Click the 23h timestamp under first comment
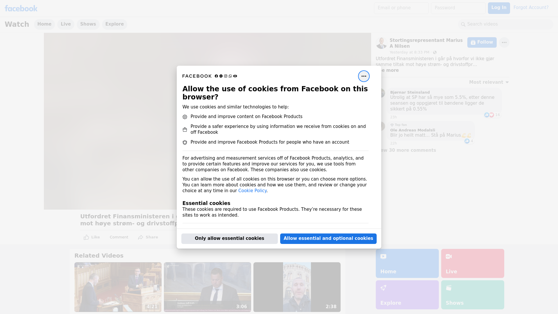Image resolution: width=558 pixels, height=314 pixels. click(x=394, y=117)
